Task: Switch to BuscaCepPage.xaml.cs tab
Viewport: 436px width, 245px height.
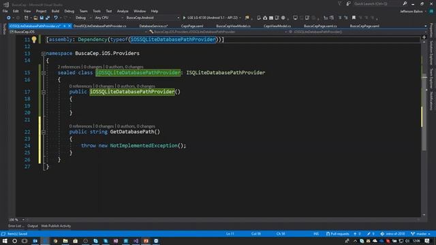Action: coord(320,26)
